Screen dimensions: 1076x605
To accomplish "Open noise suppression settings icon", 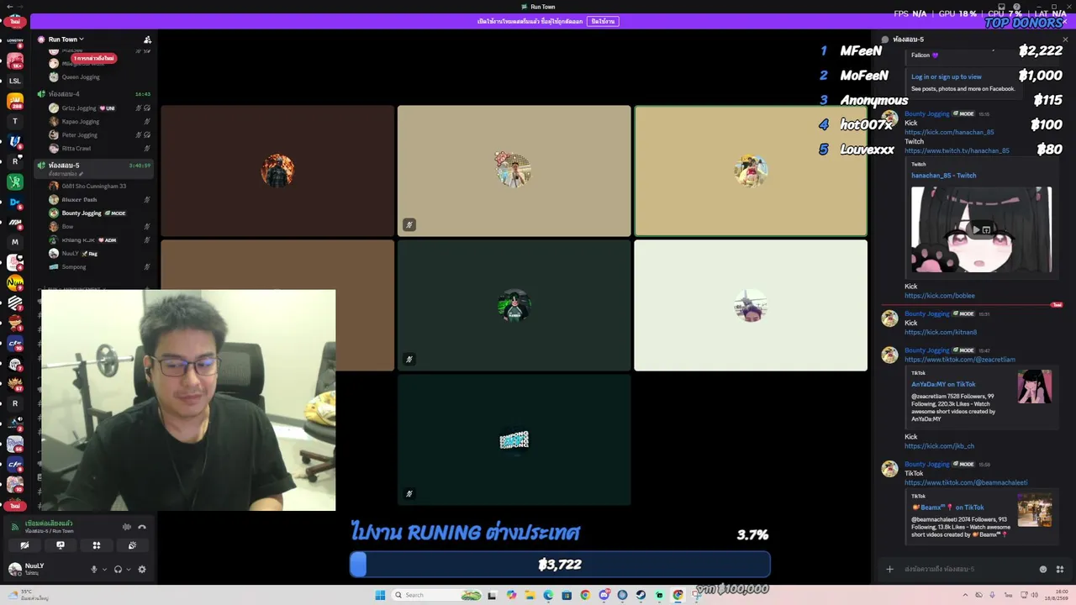I will tap(127, 527).
